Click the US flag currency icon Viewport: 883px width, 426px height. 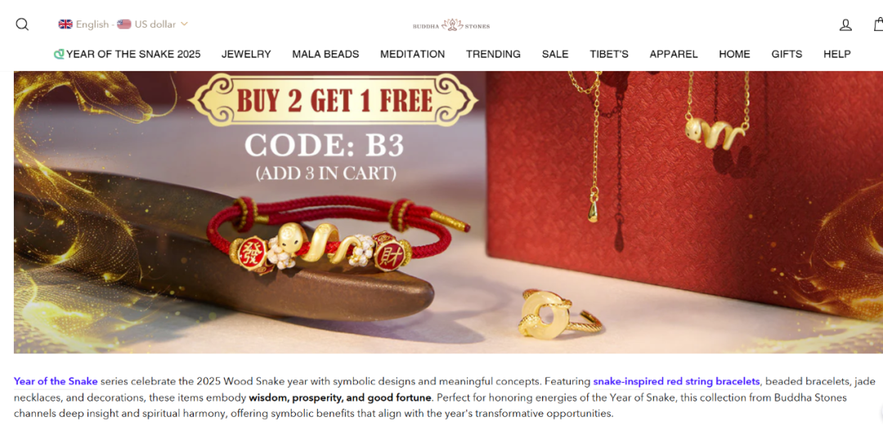[124, 25]
